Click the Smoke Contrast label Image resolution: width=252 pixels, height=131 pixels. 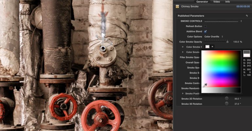click(192, 83)
